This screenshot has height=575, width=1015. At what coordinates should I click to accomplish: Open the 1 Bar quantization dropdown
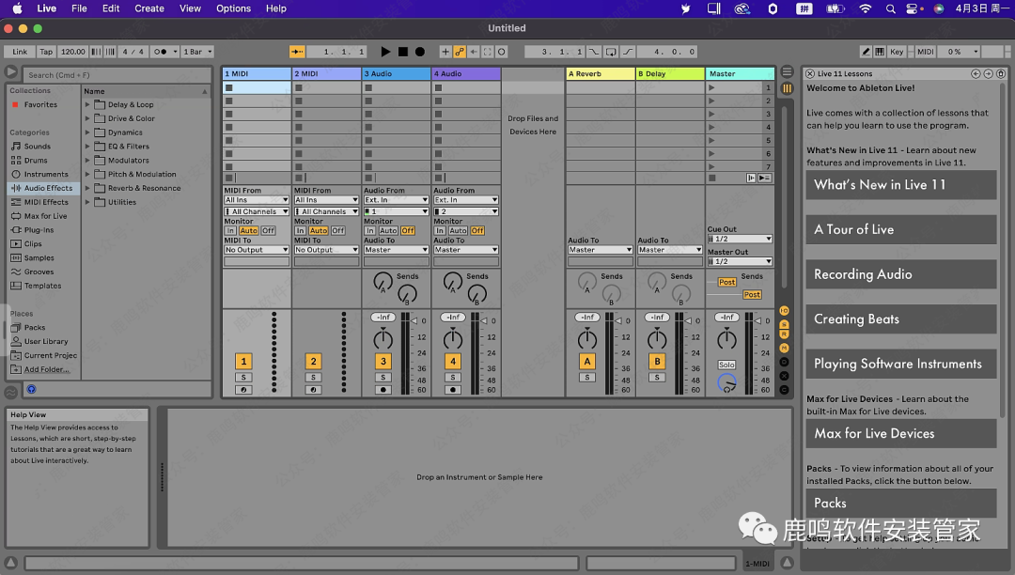tap(197, 52)
